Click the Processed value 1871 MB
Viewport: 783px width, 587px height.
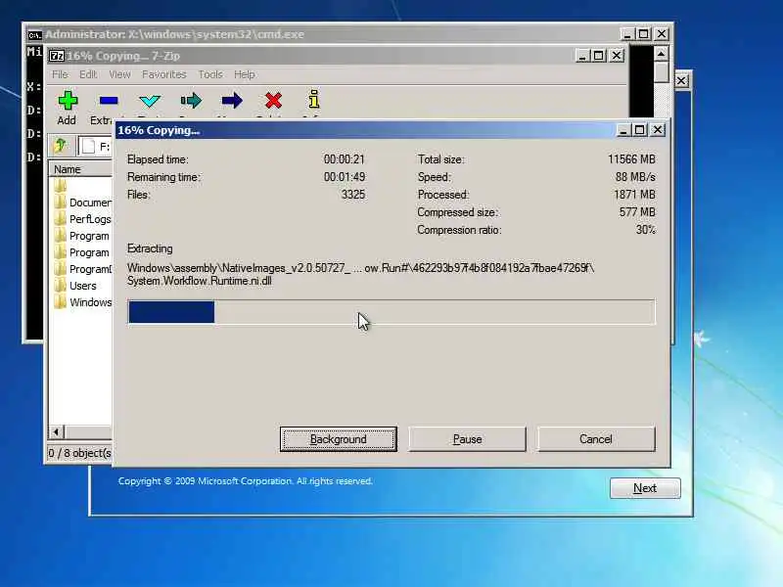[634, 194]
